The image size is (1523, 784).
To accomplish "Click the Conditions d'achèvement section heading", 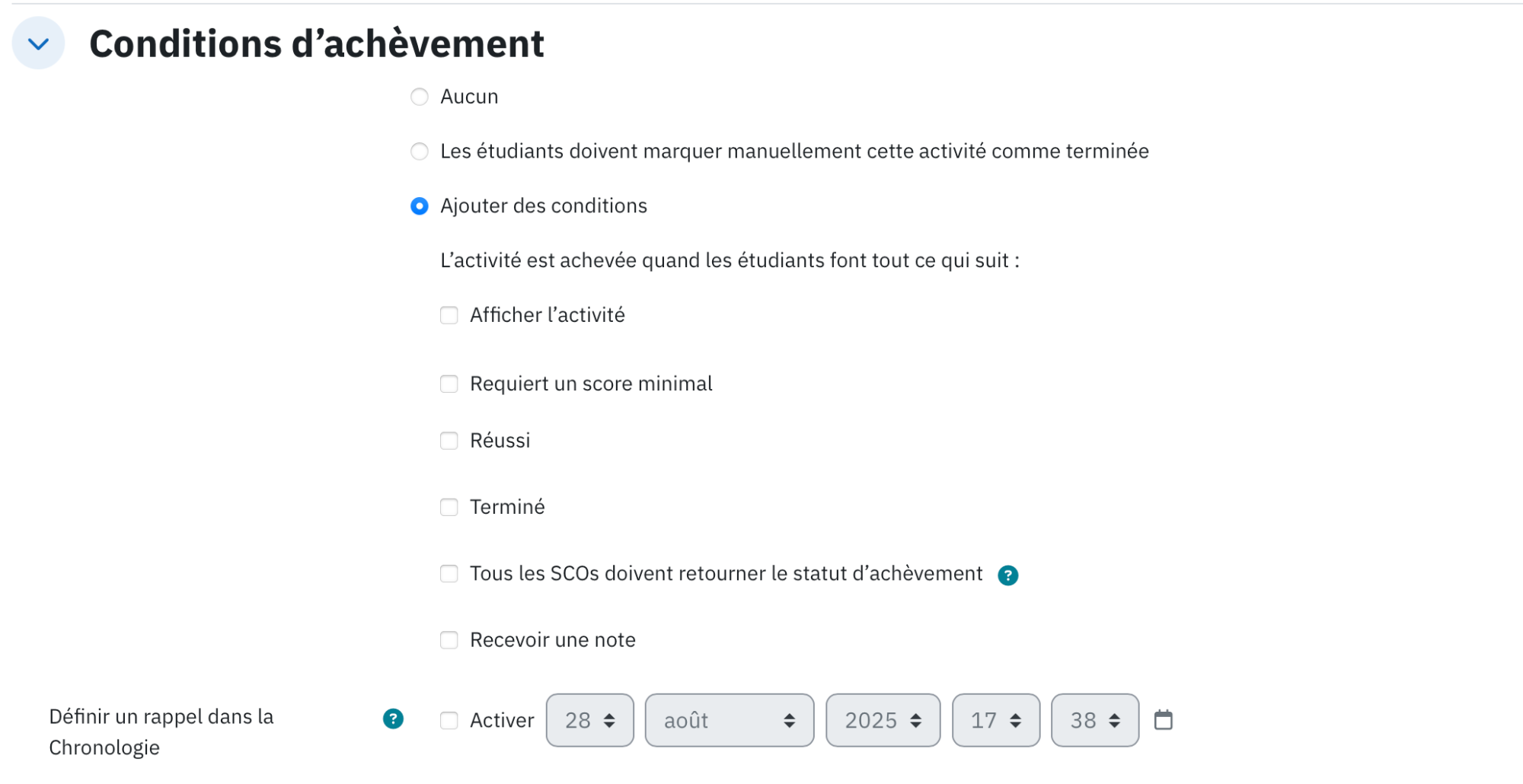I will tap(317, 43).
